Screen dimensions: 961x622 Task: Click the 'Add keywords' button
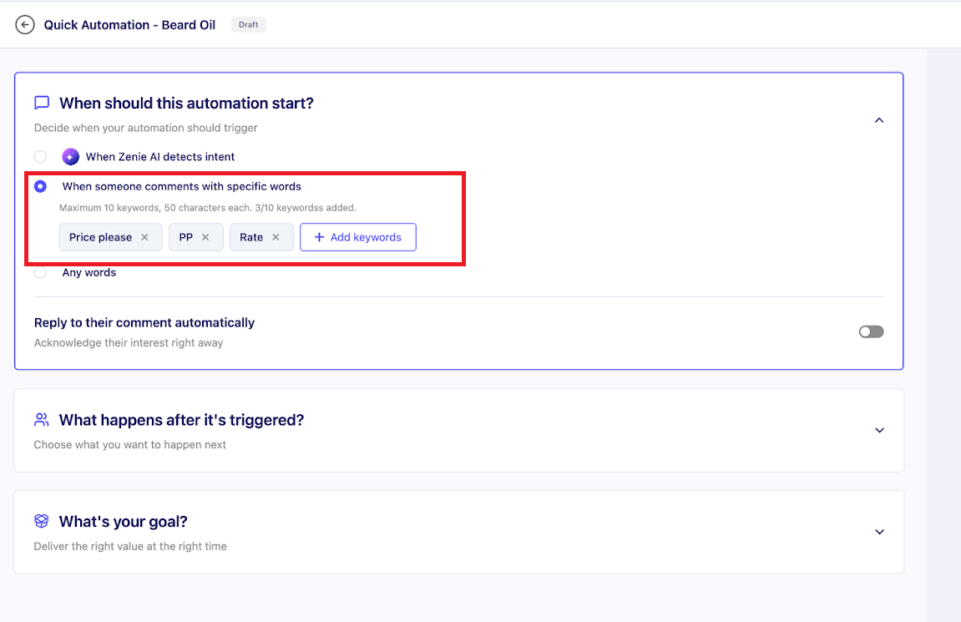(x=357, y=237)
